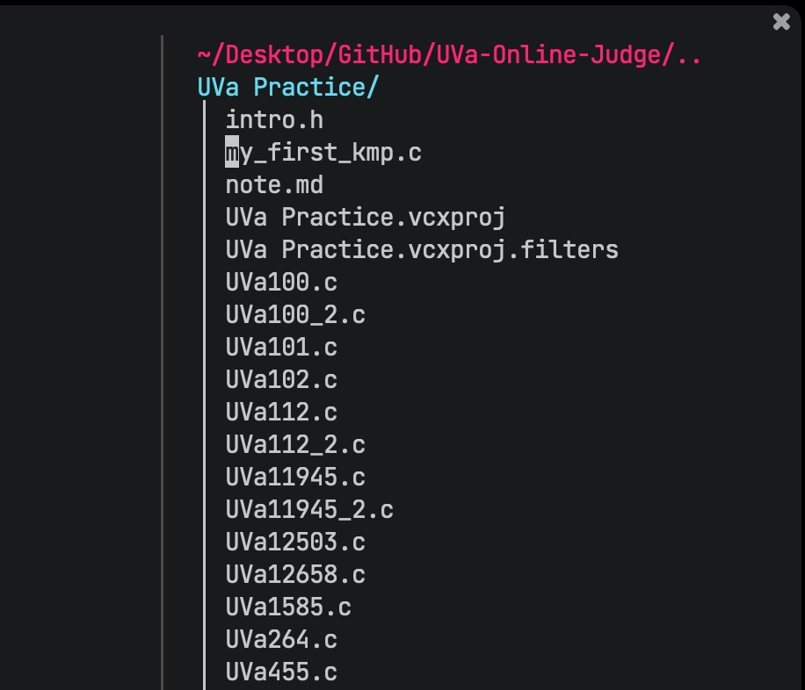Select the UVa100_2.c file

tap(295, 314)
